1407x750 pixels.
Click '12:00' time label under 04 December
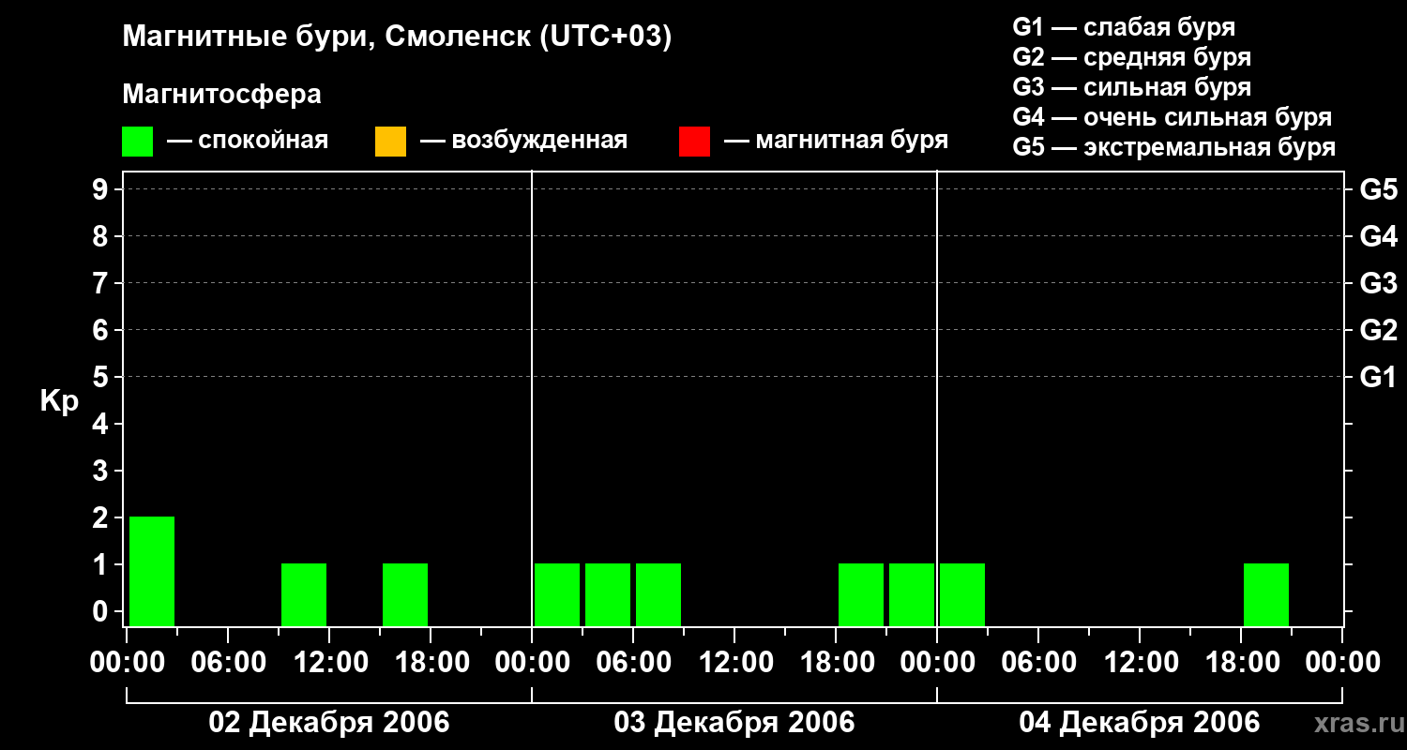coord(1140,664)
